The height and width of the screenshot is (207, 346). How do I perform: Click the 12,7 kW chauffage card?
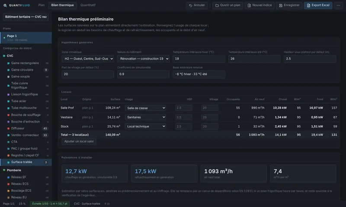click(x=95, y=173)
